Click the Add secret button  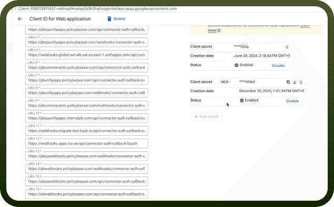206,116
